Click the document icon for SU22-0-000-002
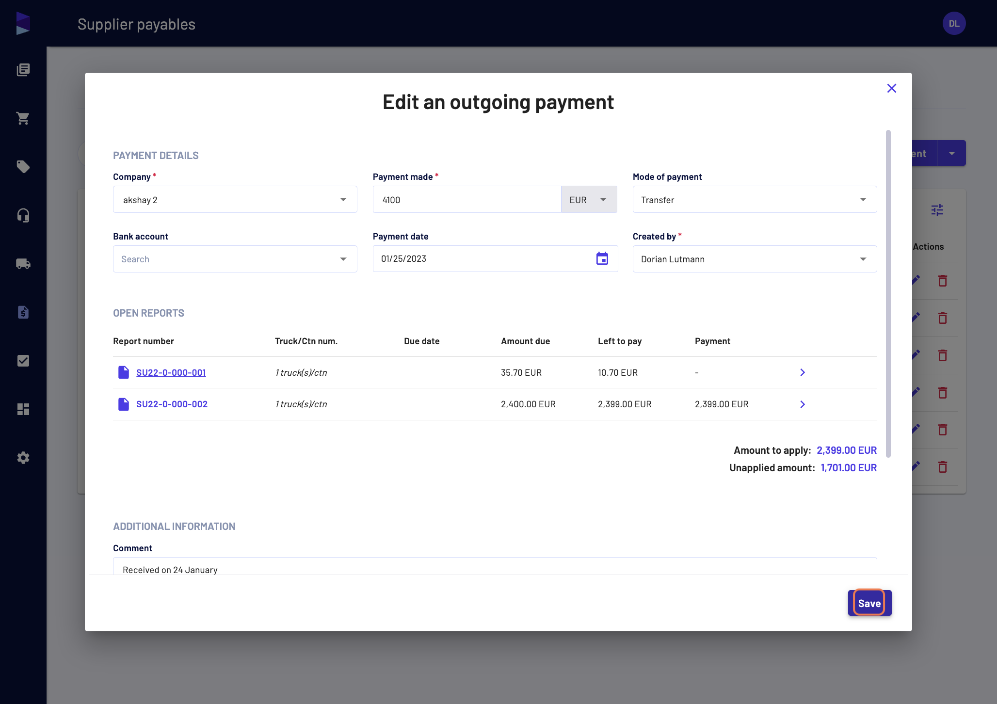Image resolution: width=997 pixels, height=704 pixels. 124,404
